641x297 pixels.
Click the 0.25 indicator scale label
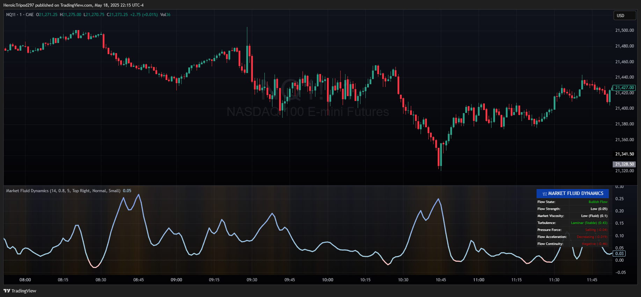620,199
